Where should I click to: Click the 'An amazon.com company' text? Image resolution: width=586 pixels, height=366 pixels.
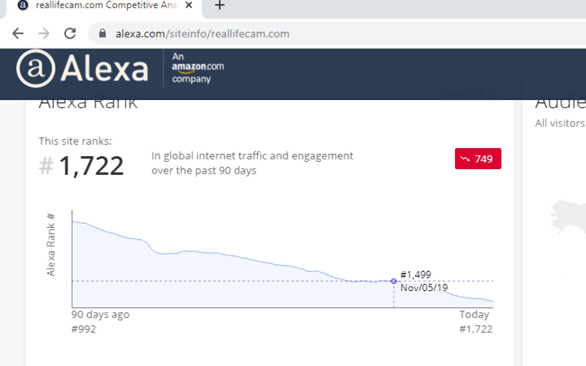(x=197, y=68)
